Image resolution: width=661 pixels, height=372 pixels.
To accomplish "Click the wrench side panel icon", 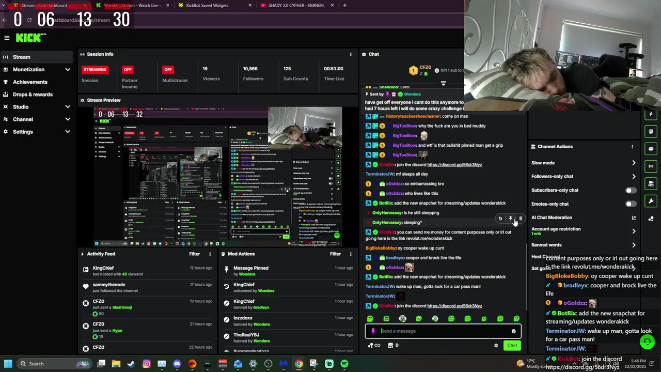I will (651, 202).
